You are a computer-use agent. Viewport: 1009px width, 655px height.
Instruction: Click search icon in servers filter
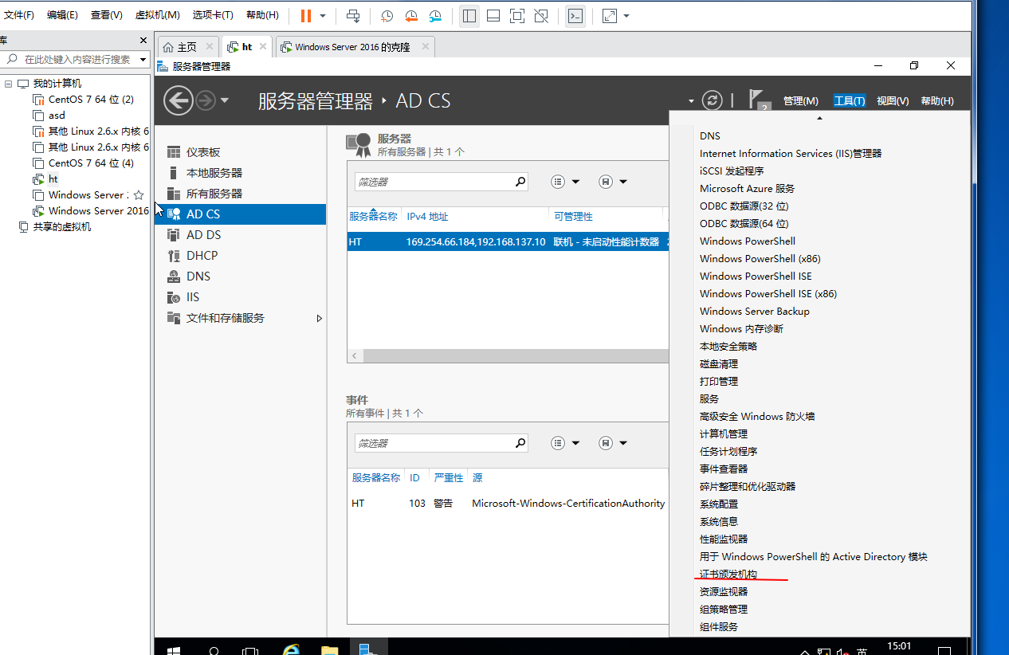click(x=520, y=182)
